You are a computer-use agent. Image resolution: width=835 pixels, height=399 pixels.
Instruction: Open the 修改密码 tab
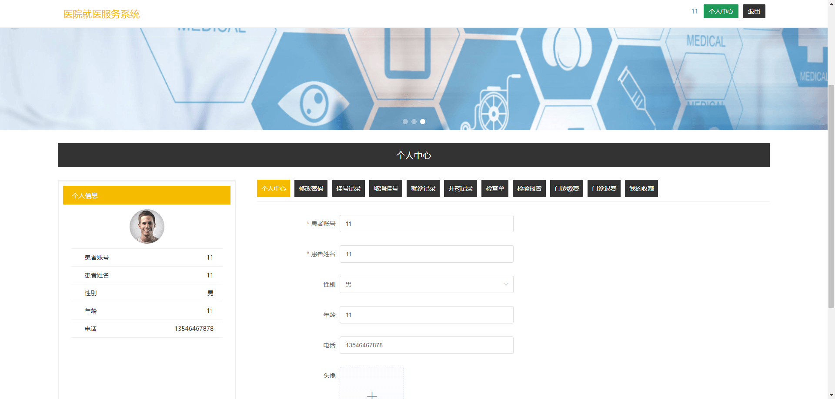pyautogui.click(x=311, y=188)
